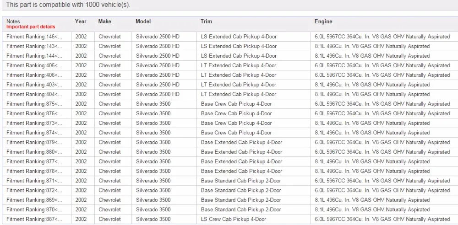Click 'Silverado 2500 HD' in the Ranking:143 row
The image size is (458, 225).
tap(158, 46)
